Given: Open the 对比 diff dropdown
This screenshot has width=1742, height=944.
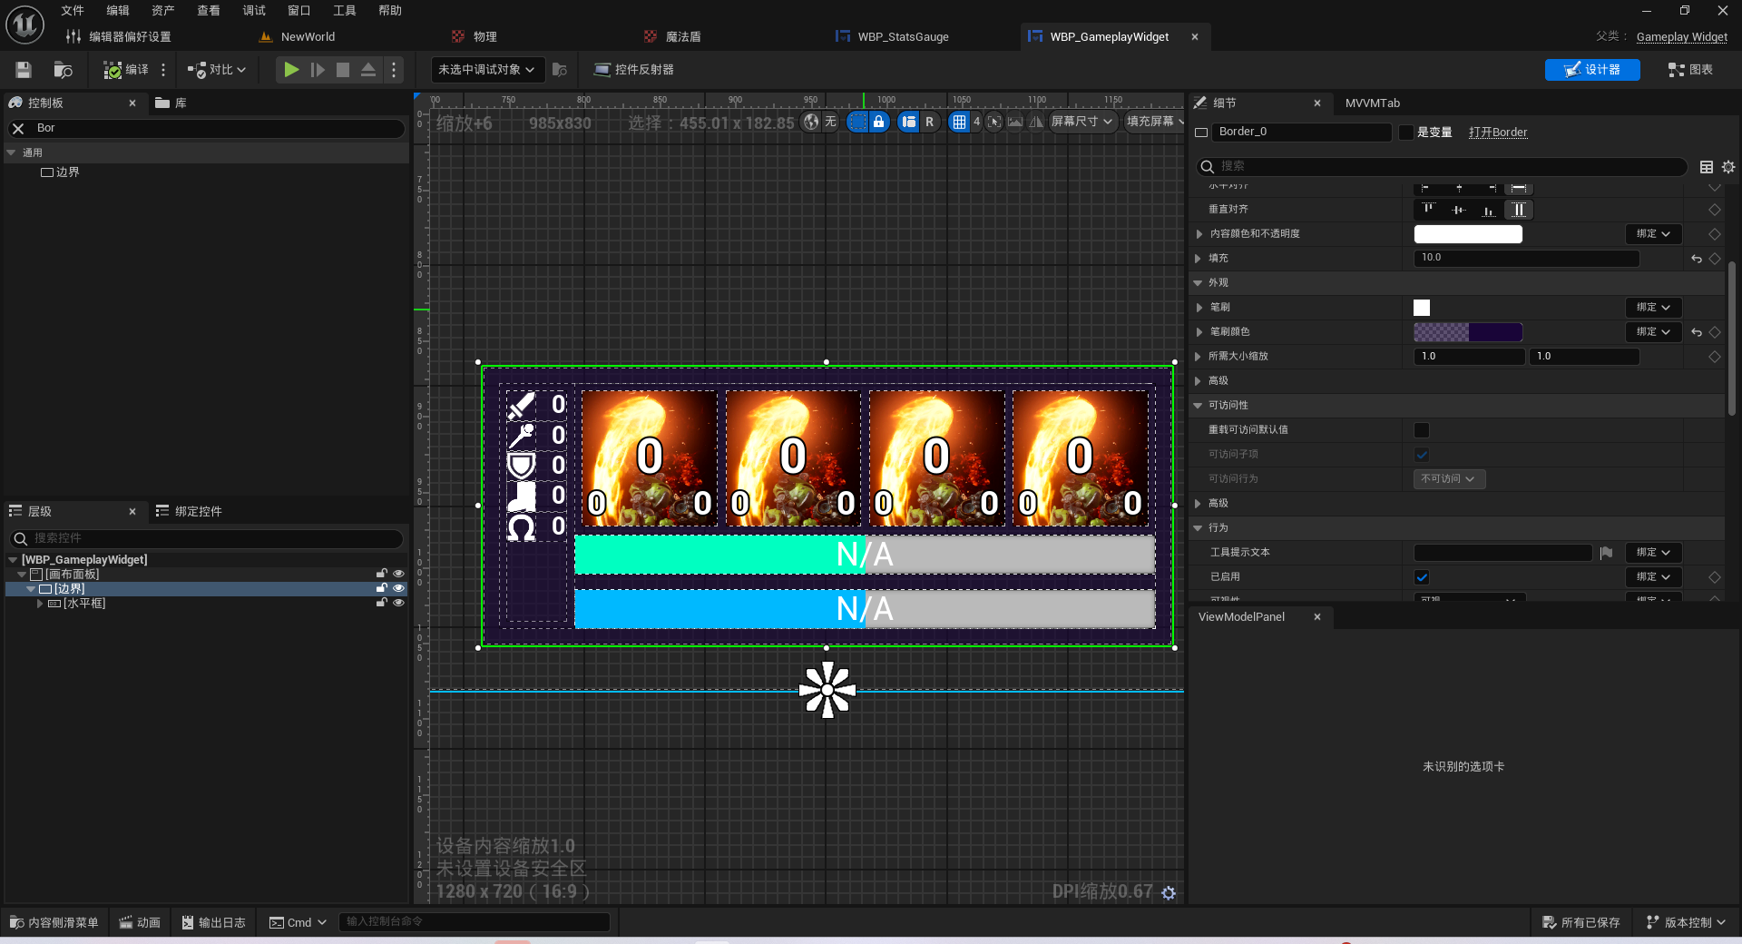Looking at the screenshot, I should pyautogui.click(x=216, y=70).
